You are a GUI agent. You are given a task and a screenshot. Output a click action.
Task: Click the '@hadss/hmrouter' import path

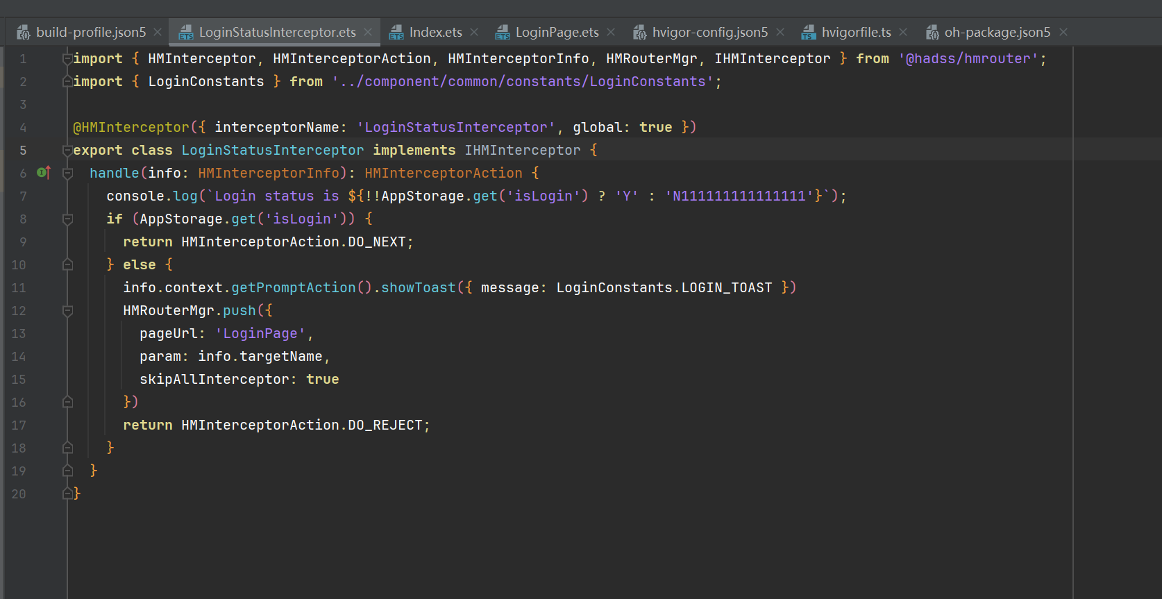[968, 59]
